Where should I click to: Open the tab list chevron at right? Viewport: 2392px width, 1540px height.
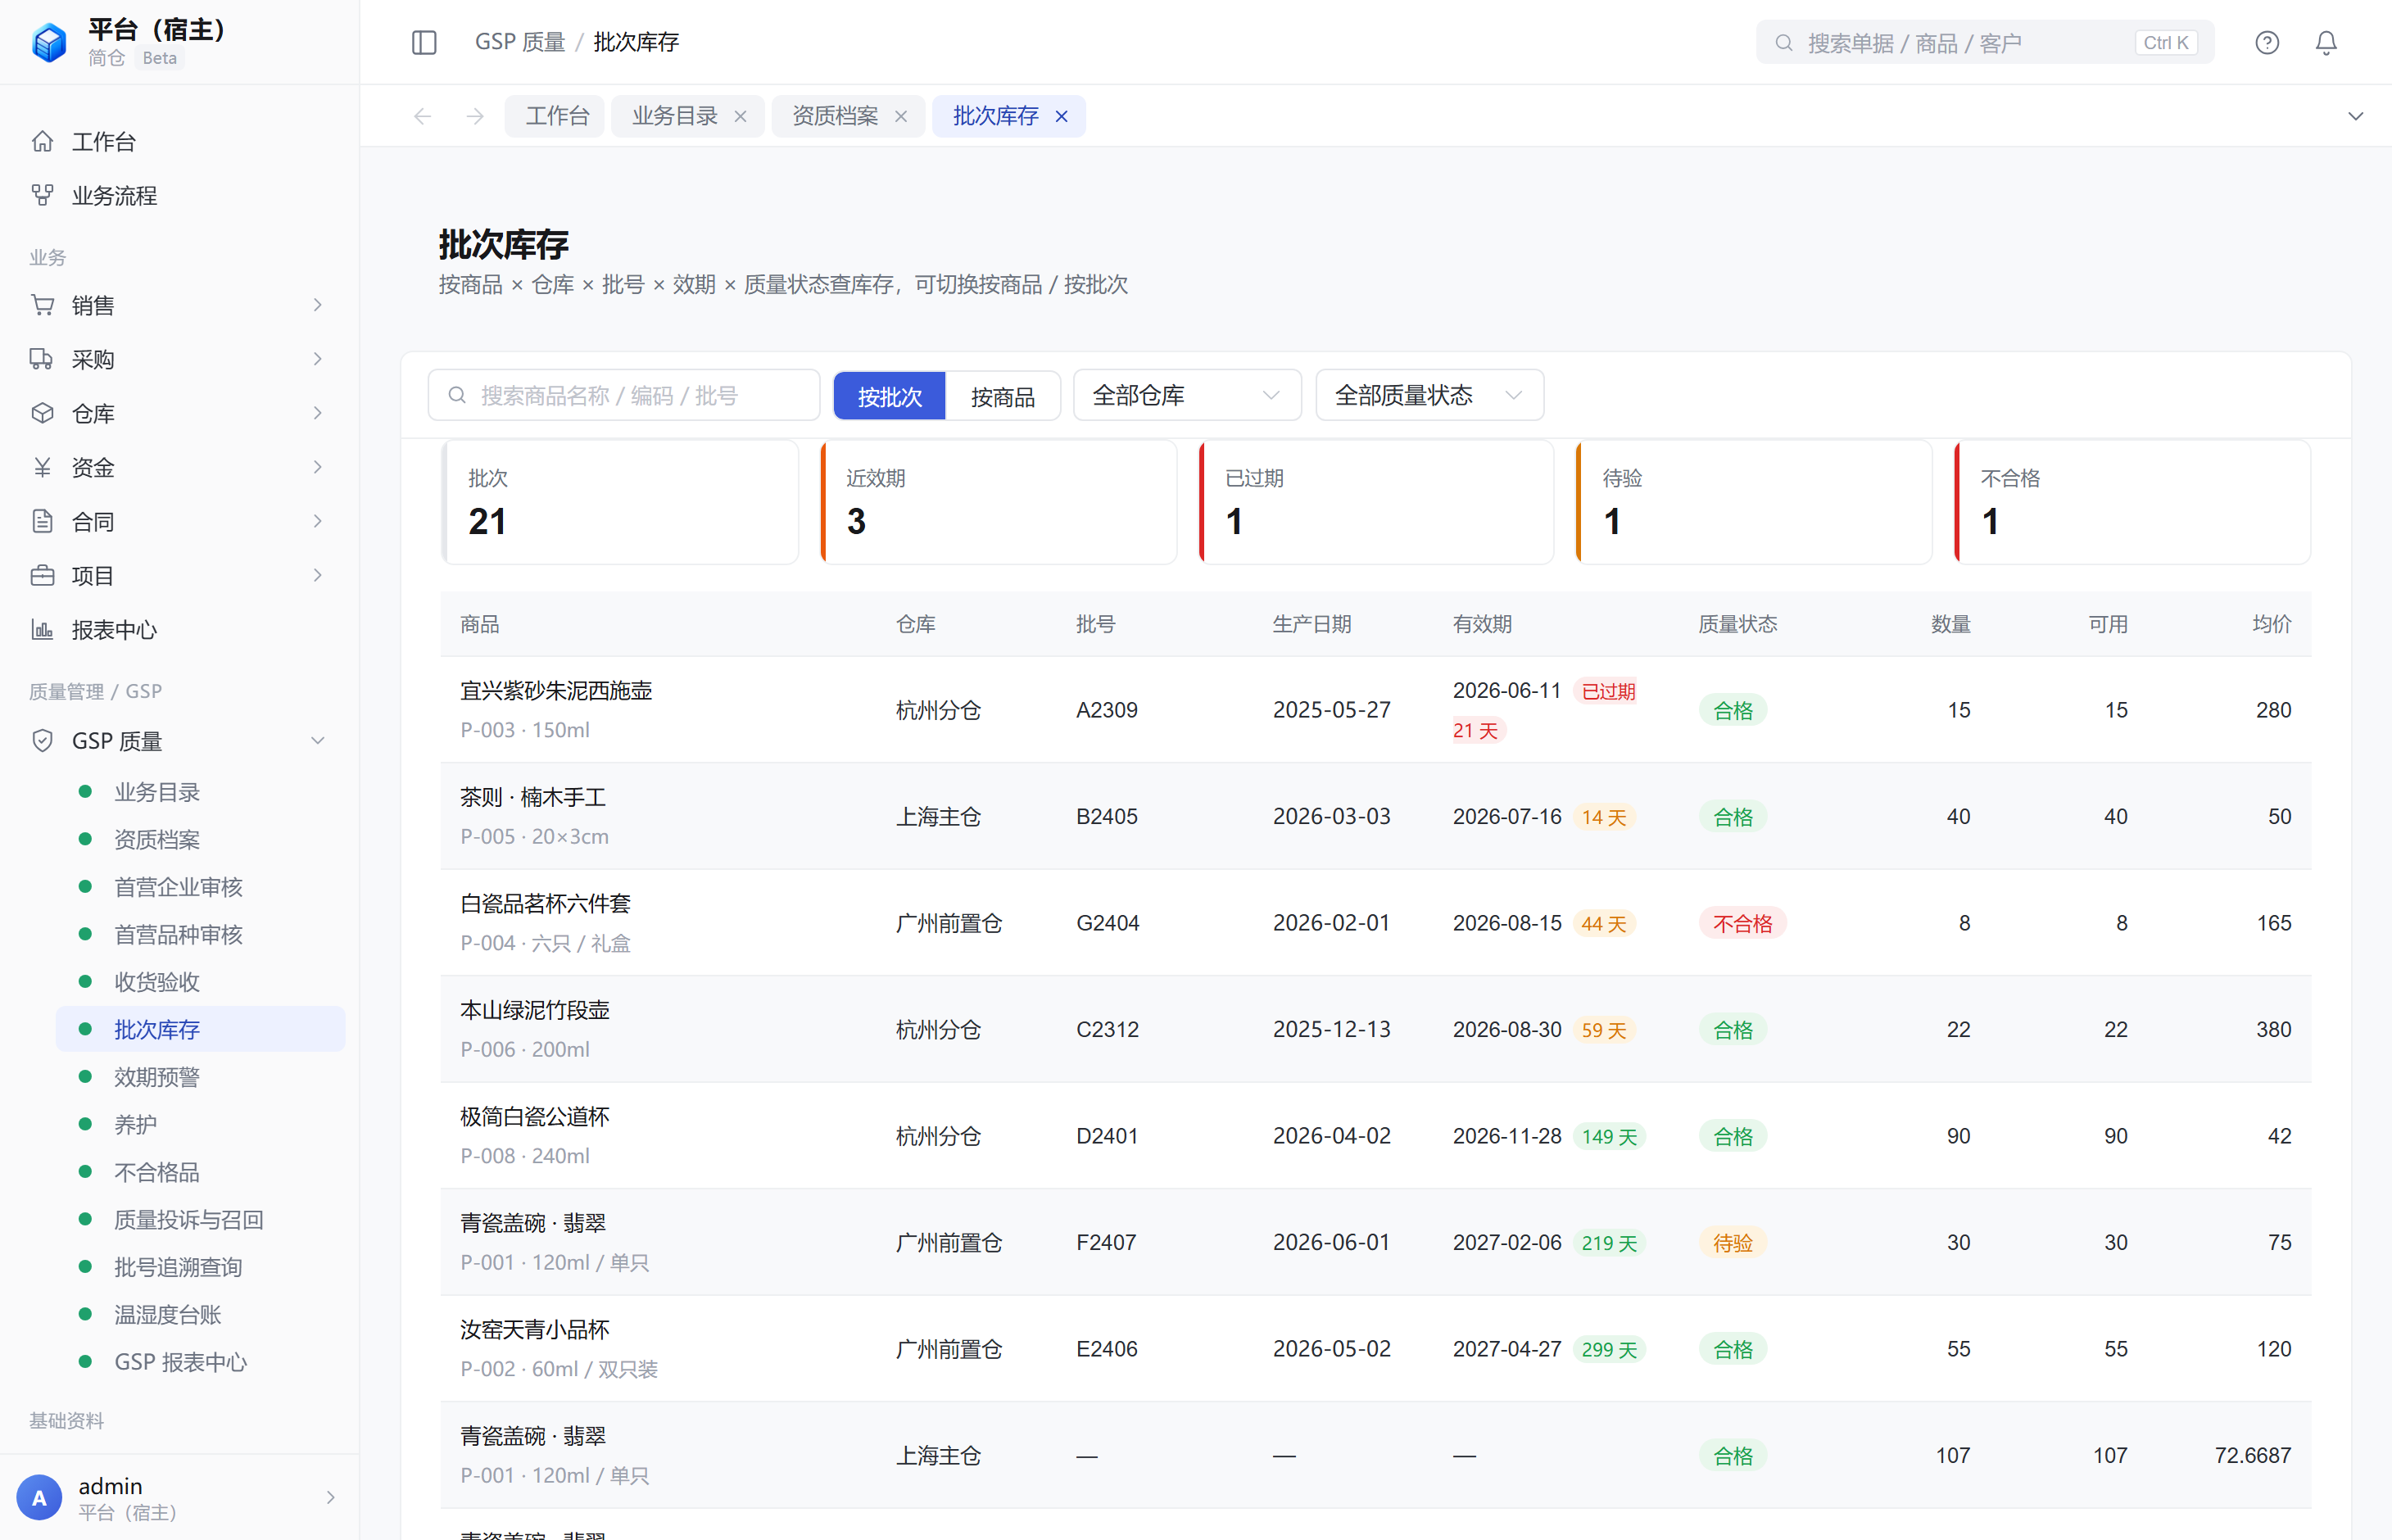(x=2355, y=116)
